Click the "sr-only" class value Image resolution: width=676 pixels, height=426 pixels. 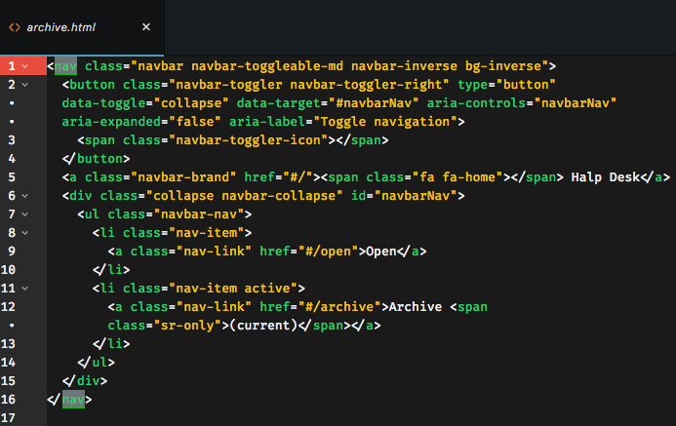pyautogui.click(x=187, y=326)
